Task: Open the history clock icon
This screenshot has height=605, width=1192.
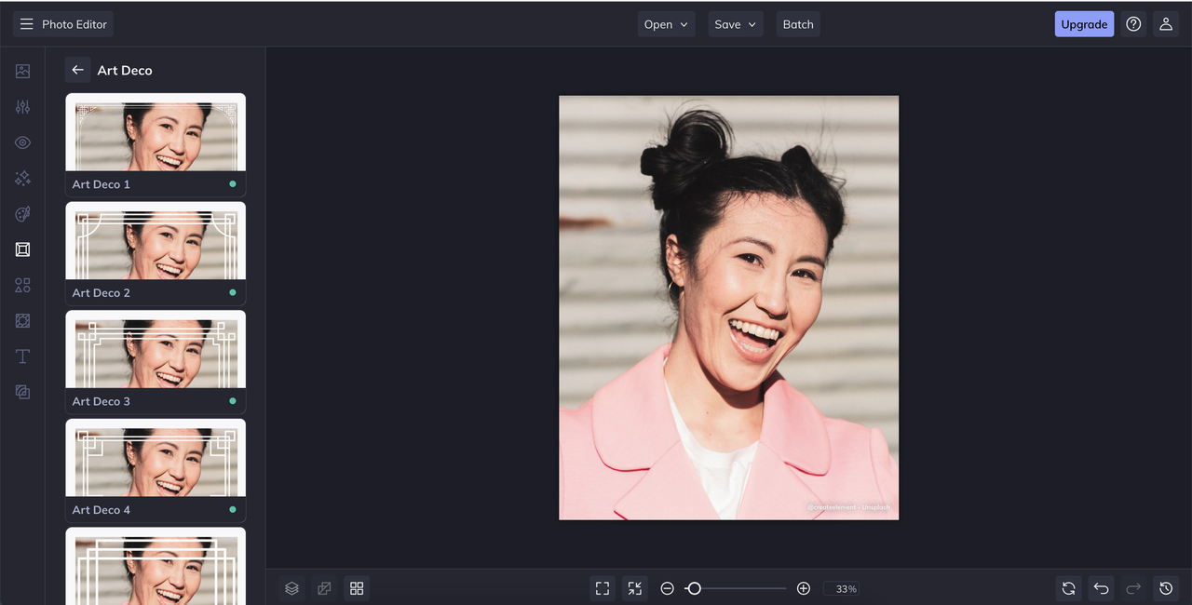Action: [x=1166, y=588]
